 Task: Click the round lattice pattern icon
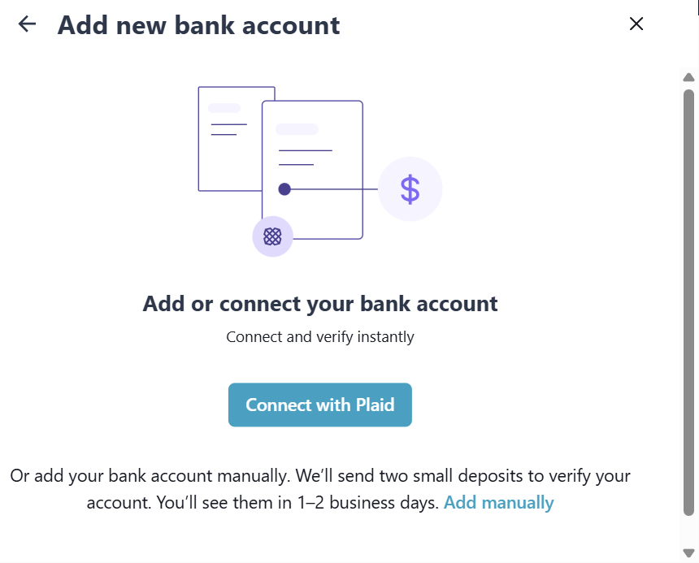coord(272,236)
